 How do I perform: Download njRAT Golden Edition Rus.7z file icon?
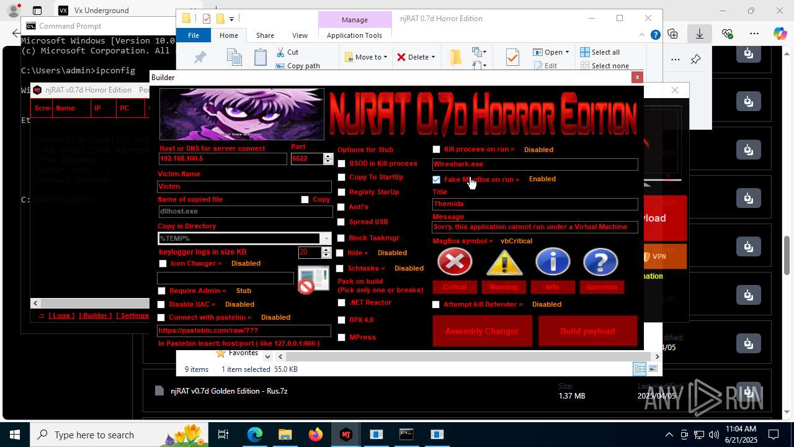(749, 392)
